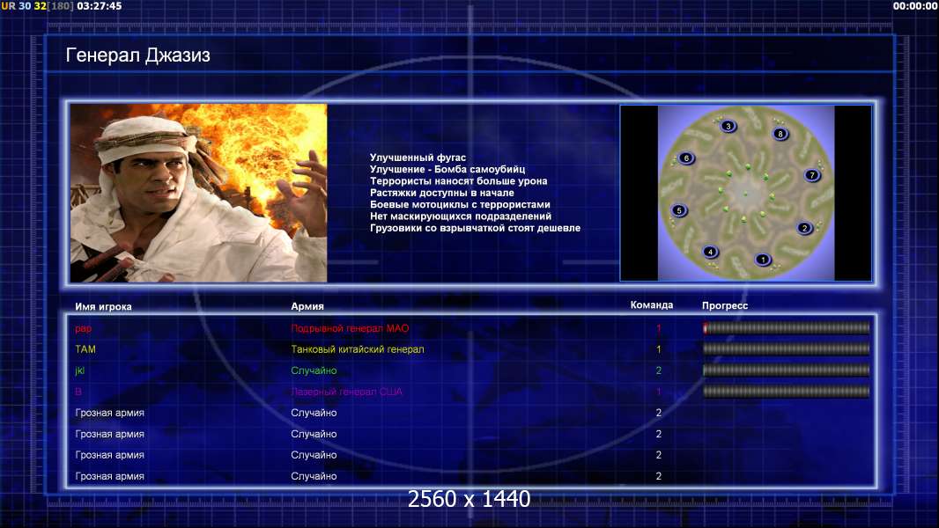Select start position 5 on the map
Image resolution: width=939 pixels, height=528 pixels.
pos(679,210)
